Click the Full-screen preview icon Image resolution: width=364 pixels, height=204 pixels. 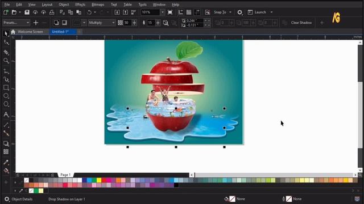click(170, 12)
